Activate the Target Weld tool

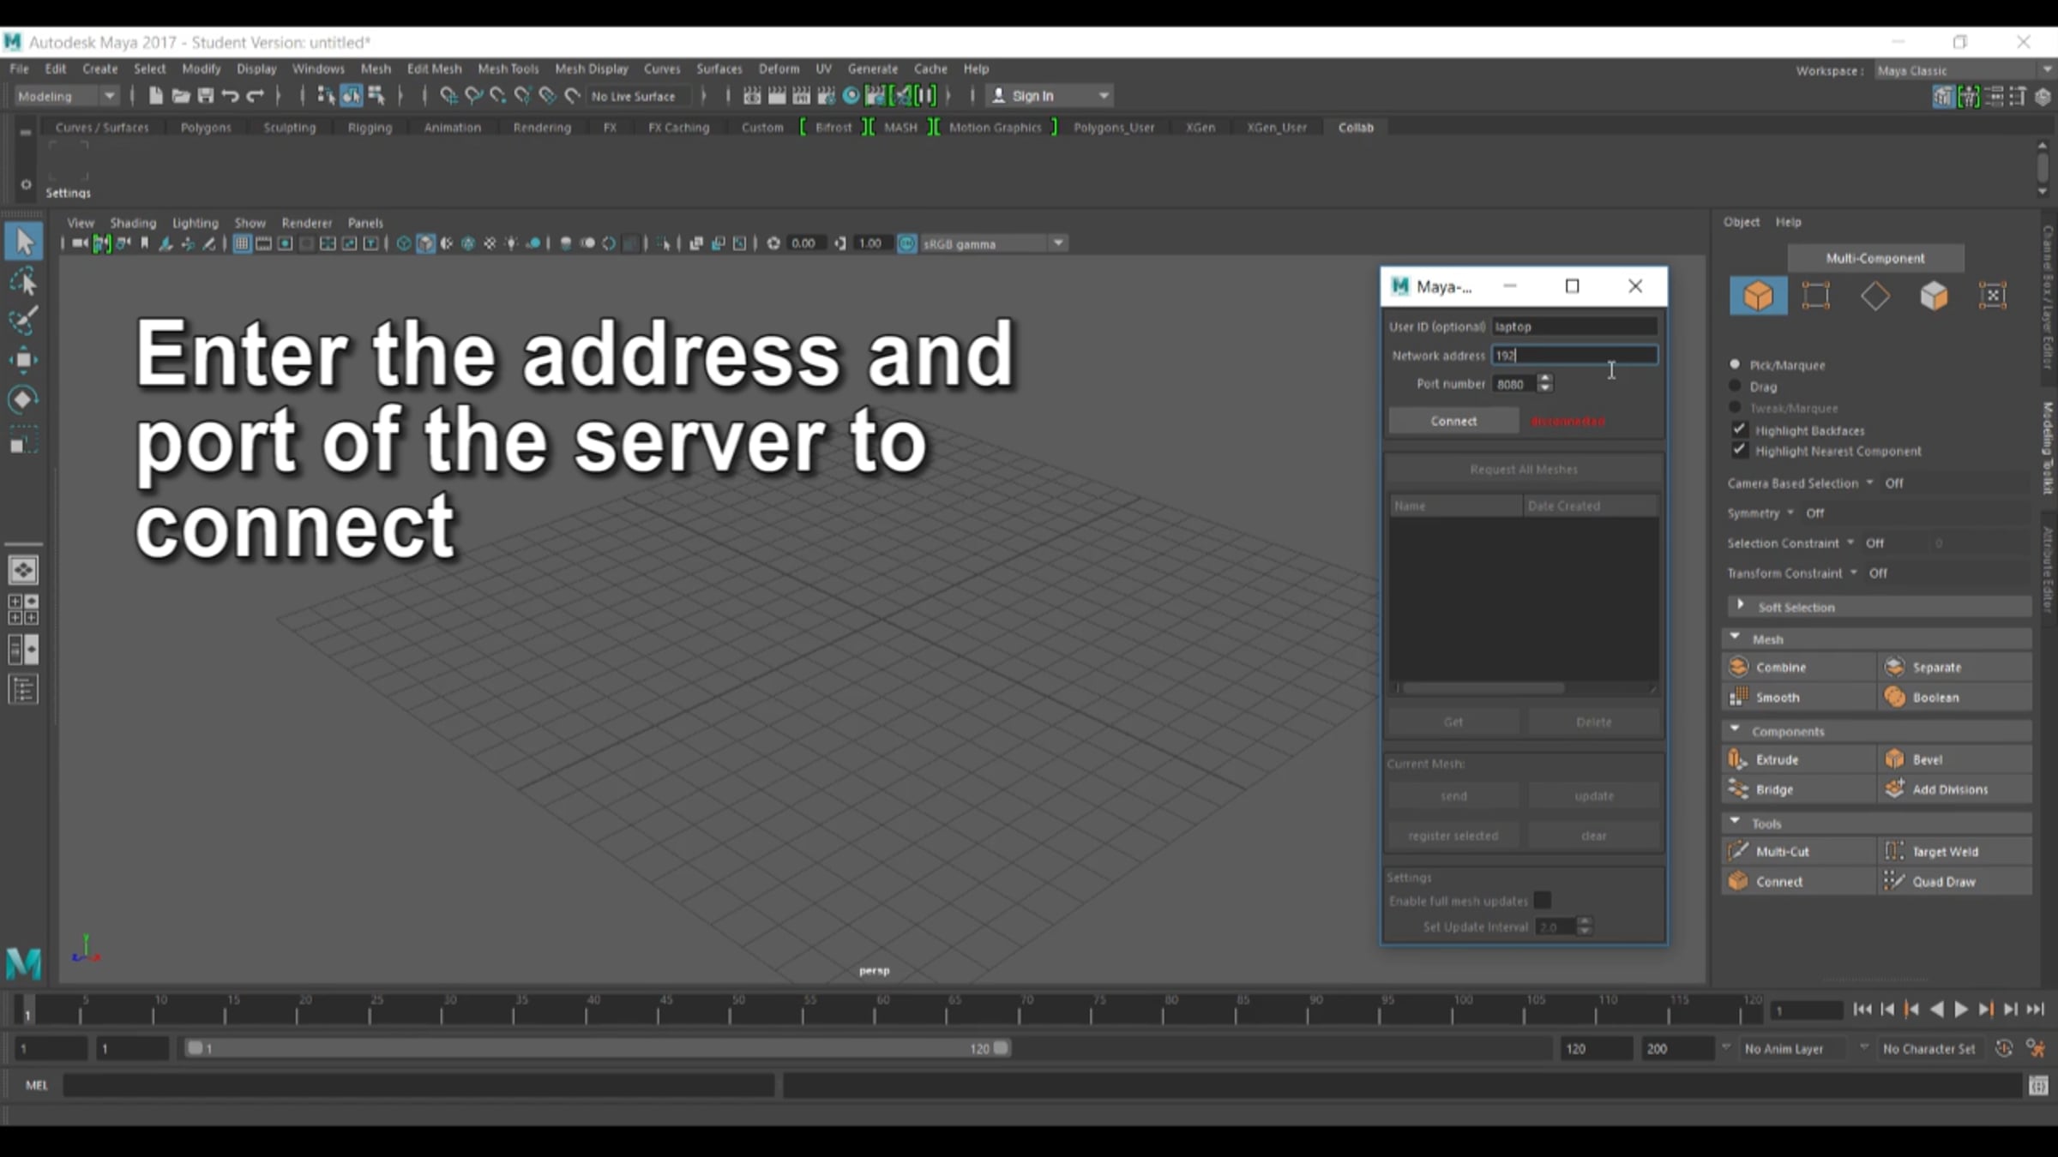tap(1954, 851)
